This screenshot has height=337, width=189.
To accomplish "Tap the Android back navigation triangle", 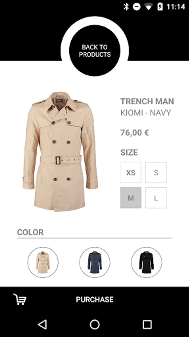I will [42, 324].
